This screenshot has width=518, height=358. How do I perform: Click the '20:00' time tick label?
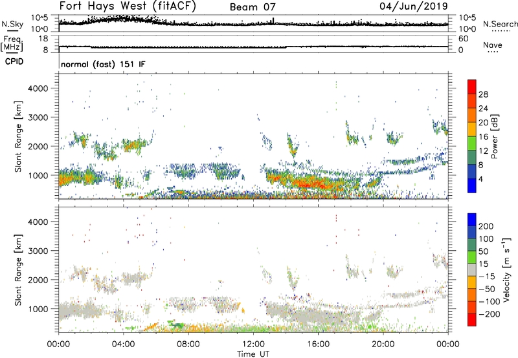(383, 344)
